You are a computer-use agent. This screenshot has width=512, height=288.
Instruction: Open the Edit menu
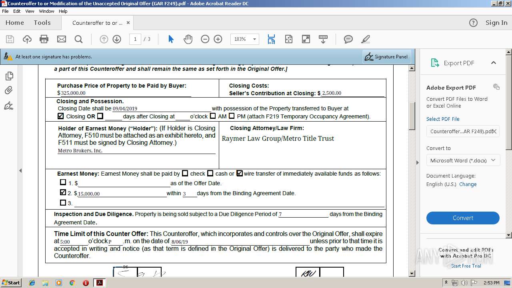click(x=17, y=11)
